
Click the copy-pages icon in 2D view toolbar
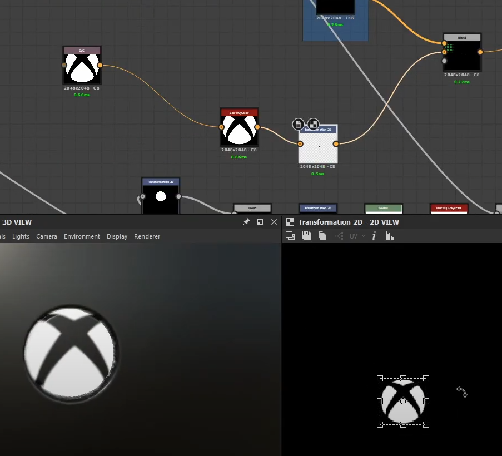click(322, 236)
